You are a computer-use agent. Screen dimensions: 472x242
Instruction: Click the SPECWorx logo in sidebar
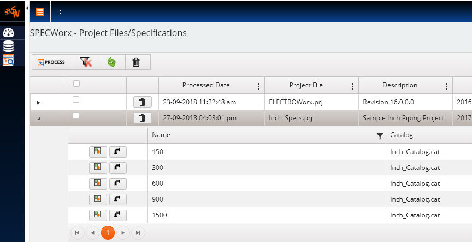point(12,11)
